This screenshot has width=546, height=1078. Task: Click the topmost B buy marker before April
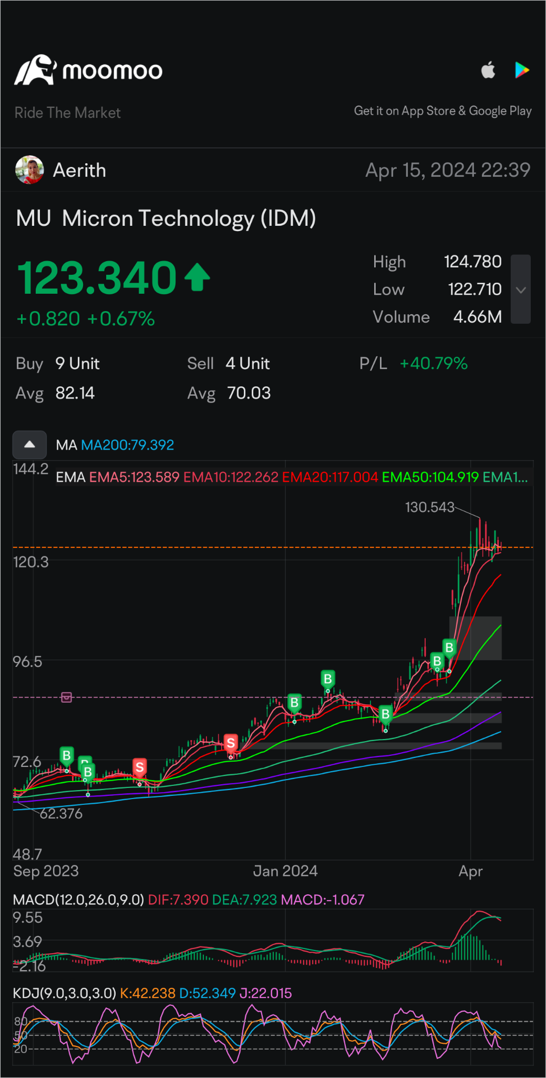(x=449, y=647)
